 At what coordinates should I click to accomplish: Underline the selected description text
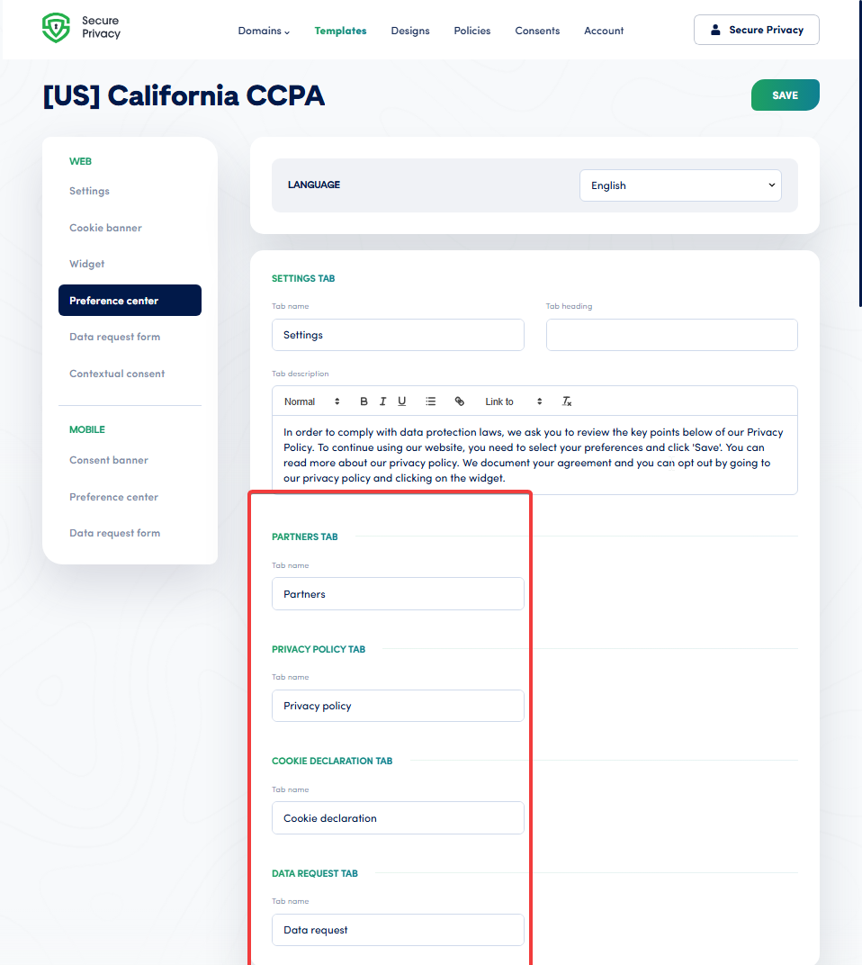point(401,401)
